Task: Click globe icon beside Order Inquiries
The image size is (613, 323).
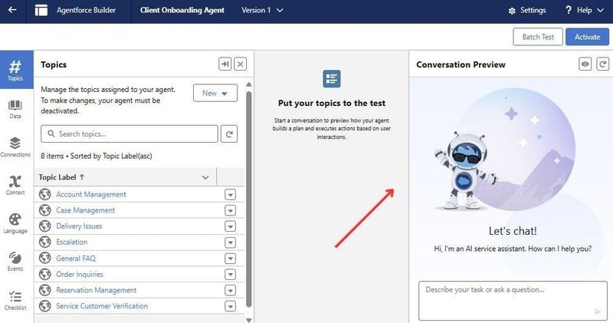Action: (45, 275)
